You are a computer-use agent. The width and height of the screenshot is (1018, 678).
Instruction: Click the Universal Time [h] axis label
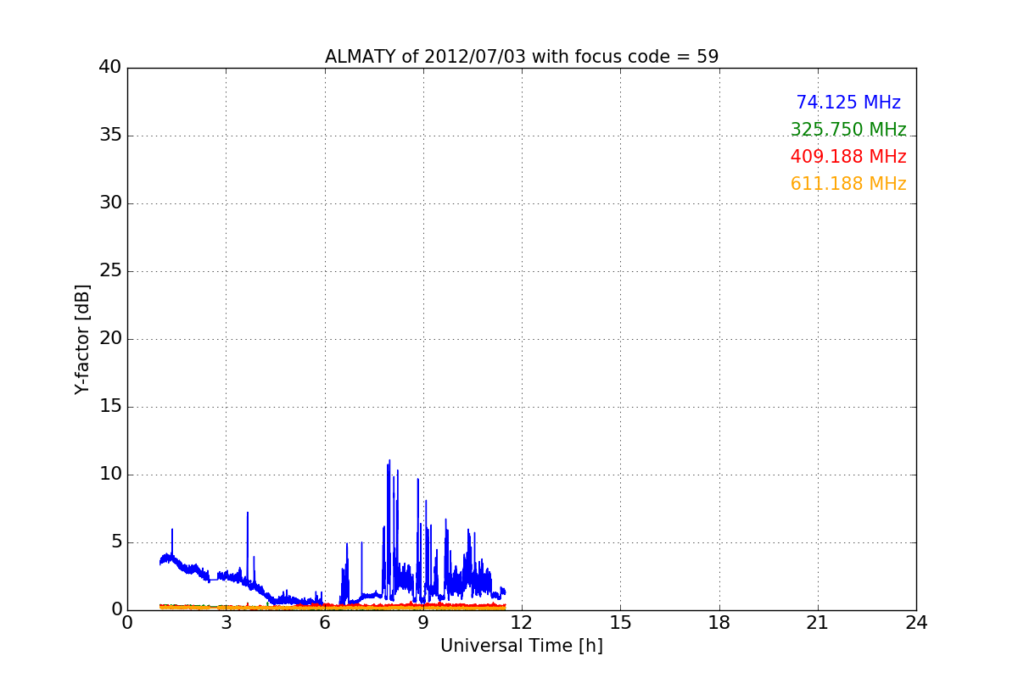[522, 646]
